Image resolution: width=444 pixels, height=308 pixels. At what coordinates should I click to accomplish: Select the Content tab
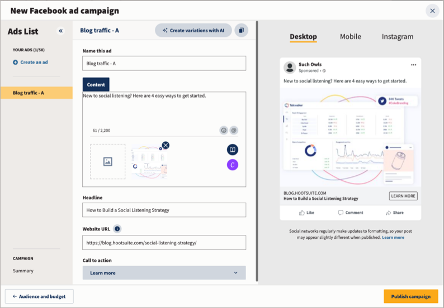pyautogui.click(x=96, y=84)
